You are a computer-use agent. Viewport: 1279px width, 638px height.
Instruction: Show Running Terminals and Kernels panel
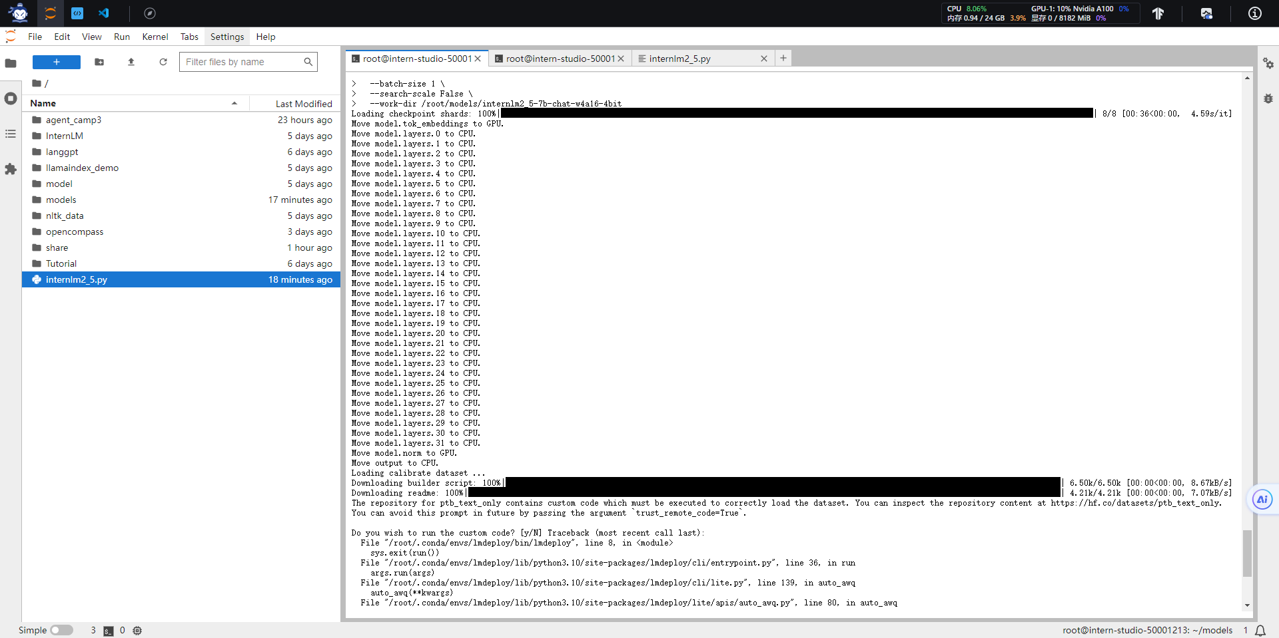[x=11, y=98]
